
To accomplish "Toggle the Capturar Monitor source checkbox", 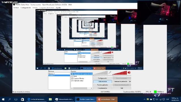I will click(72, 78).
